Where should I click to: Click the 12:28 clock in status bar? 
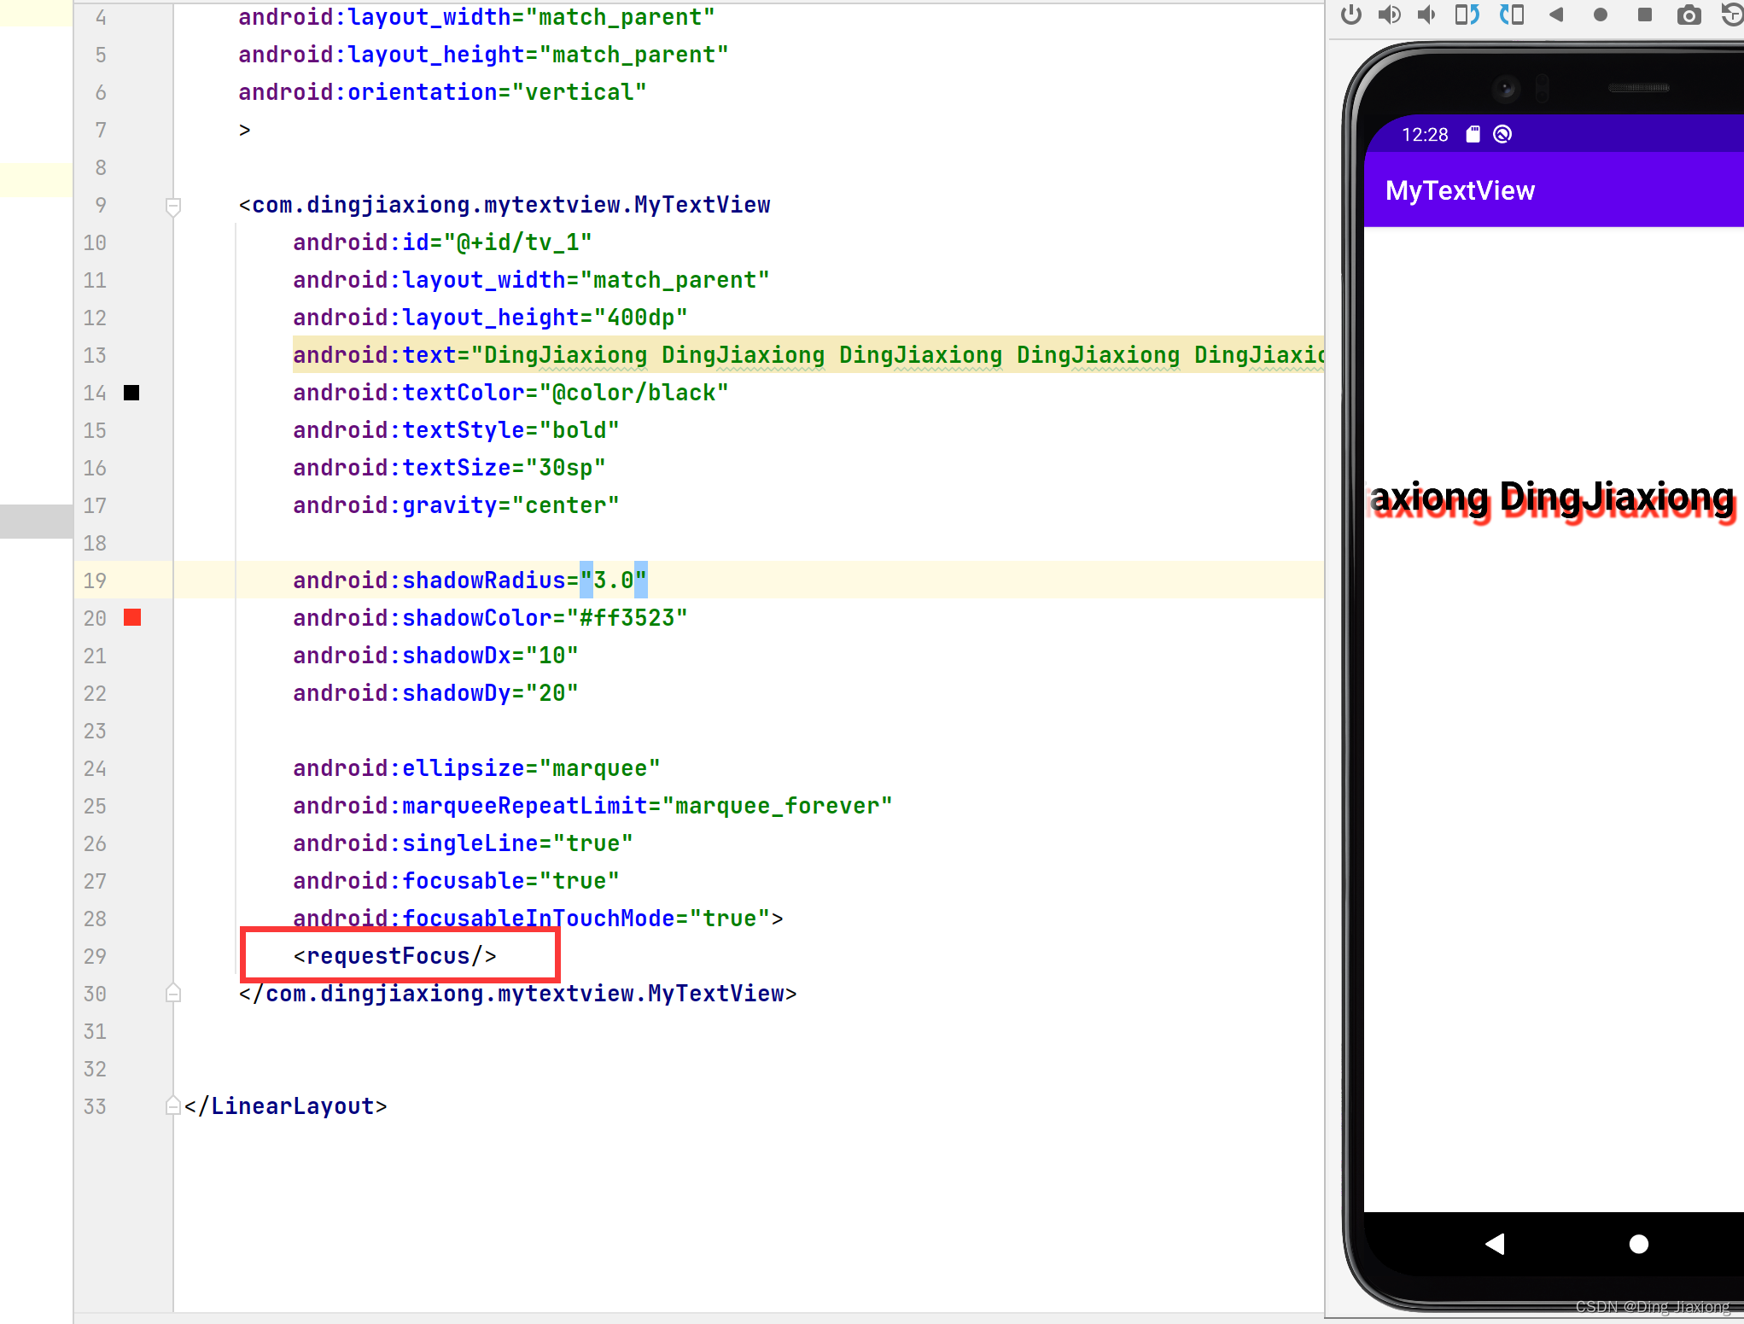click(x=1425, y=134)
